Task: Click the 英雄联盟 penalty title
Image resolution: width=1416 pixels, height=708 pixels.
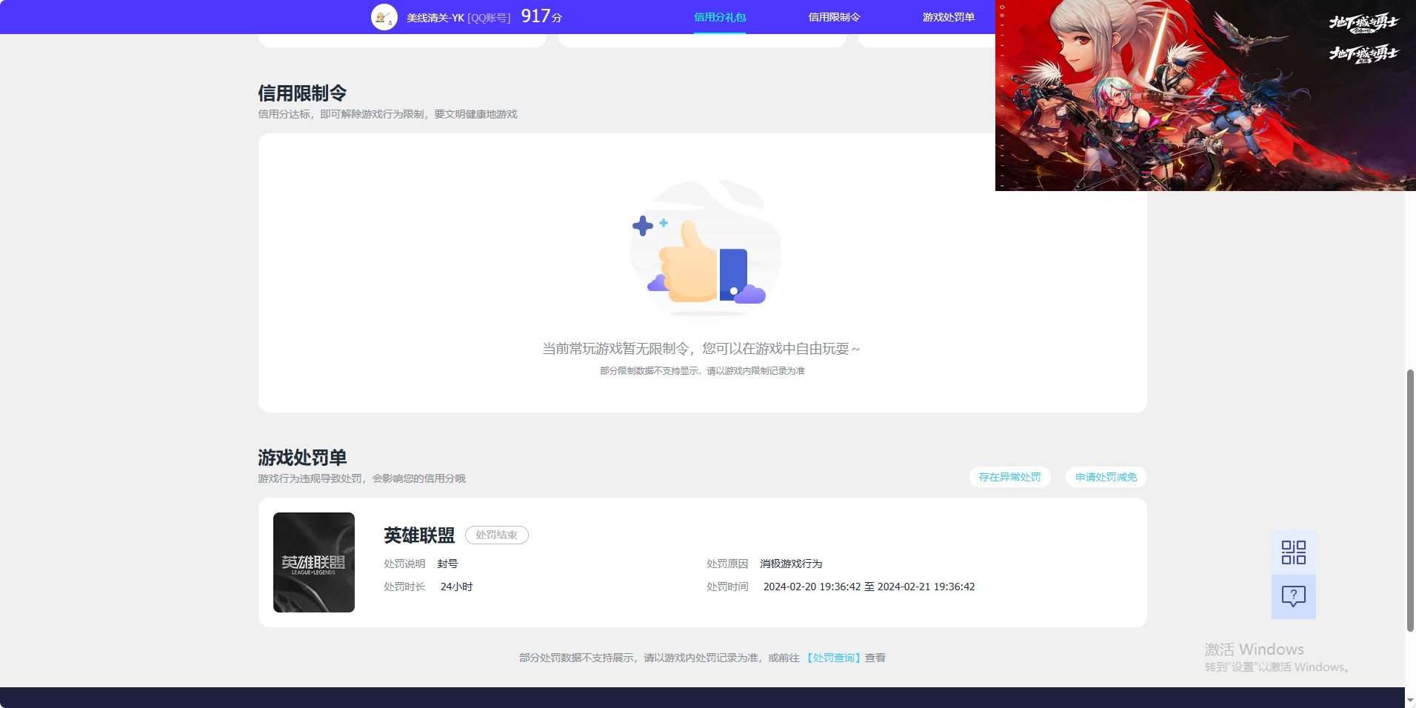Action: pos(419,535)
